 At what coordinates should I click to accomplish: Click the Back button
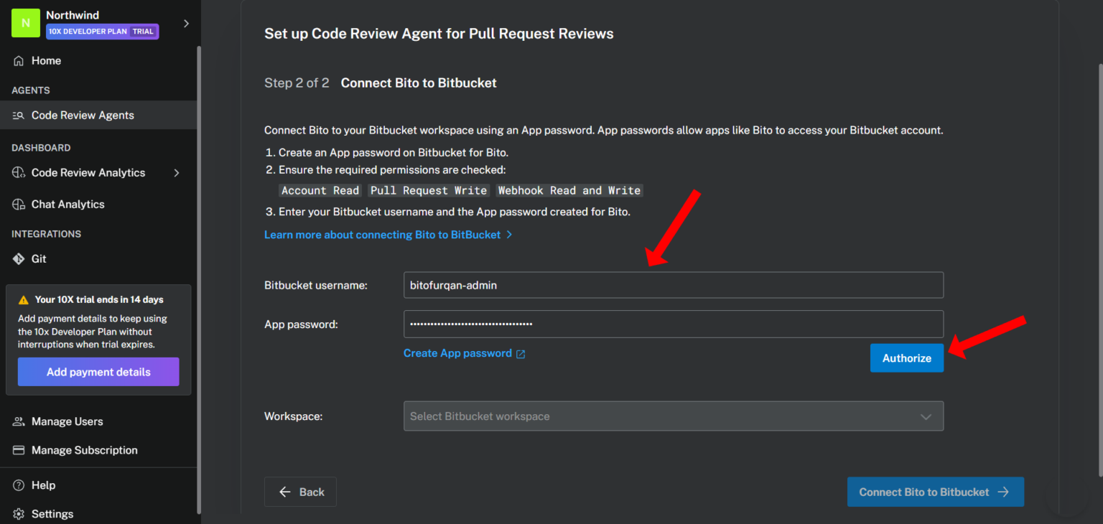point(300,492)
